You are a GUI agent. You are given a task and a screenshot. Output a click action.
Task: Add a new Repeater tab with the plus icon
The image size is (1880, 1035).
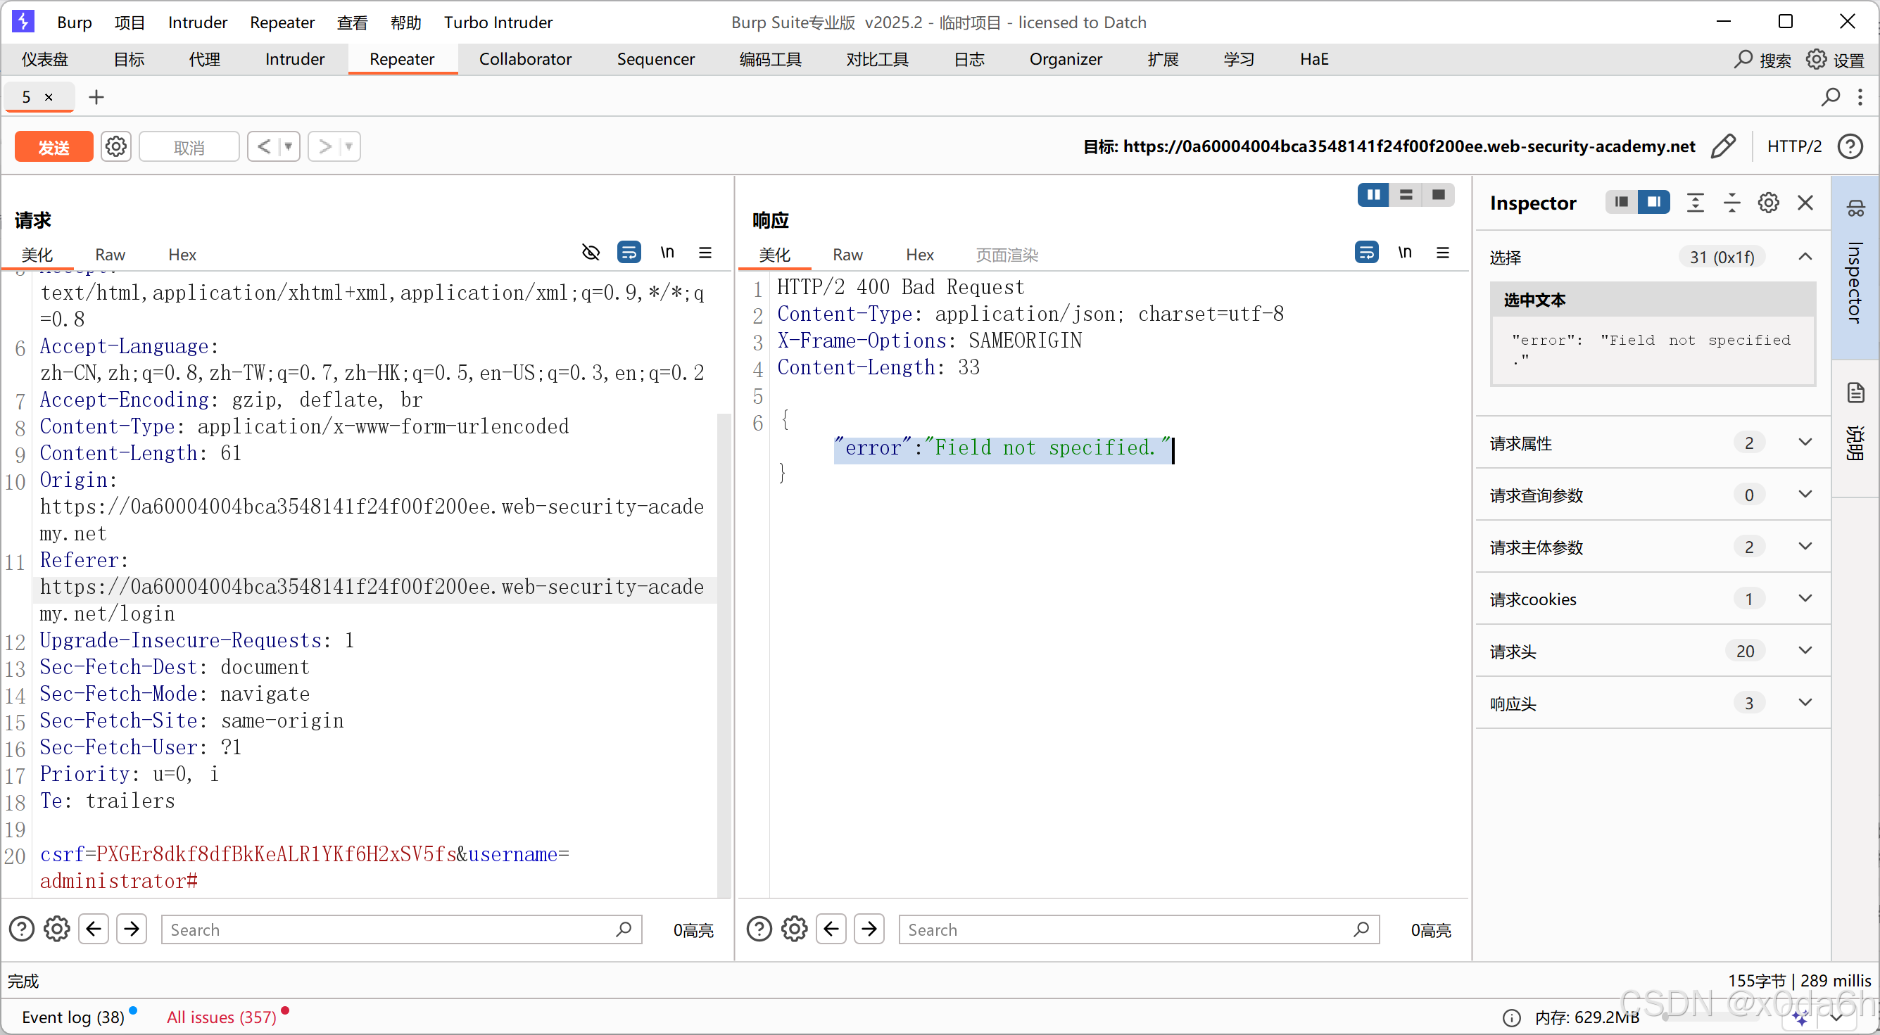pyautogui.click(x=96, y=97)
